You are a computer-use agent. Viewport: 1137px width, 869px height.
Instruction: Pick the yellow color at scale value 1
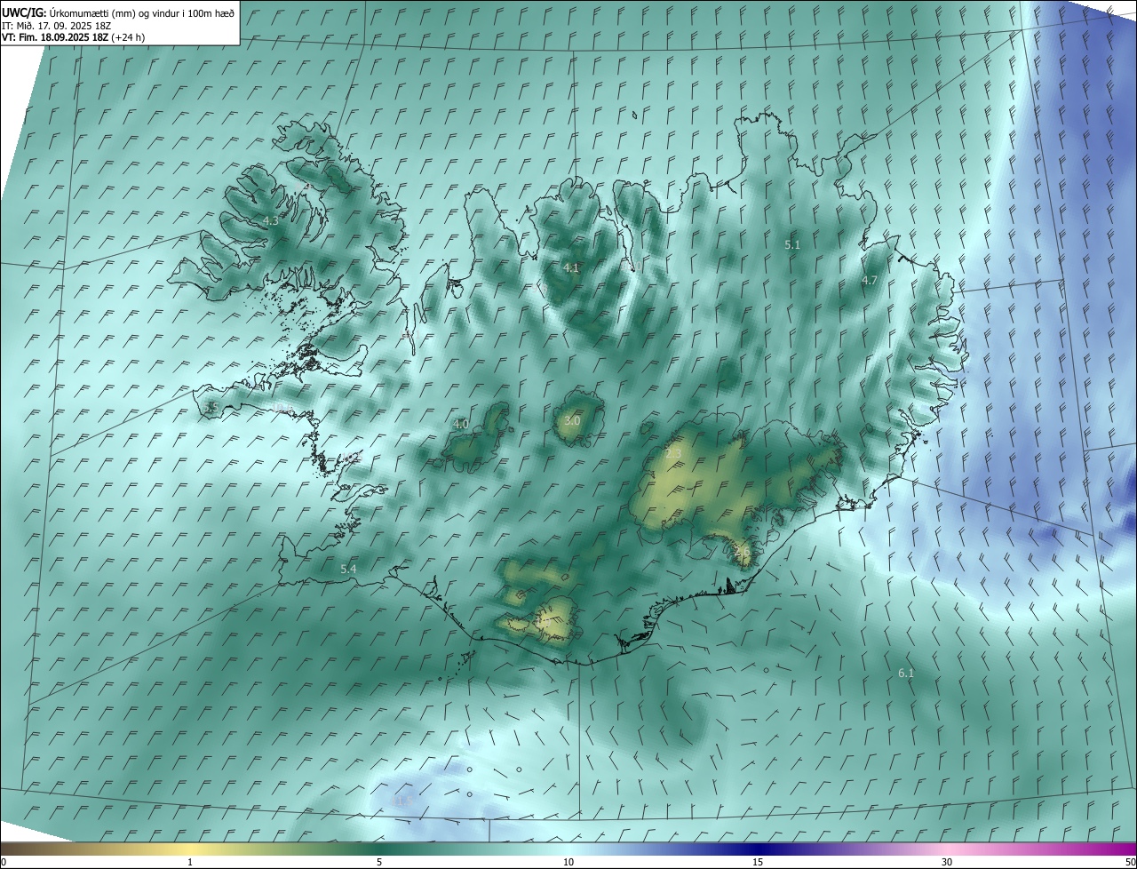coord(190,849)
